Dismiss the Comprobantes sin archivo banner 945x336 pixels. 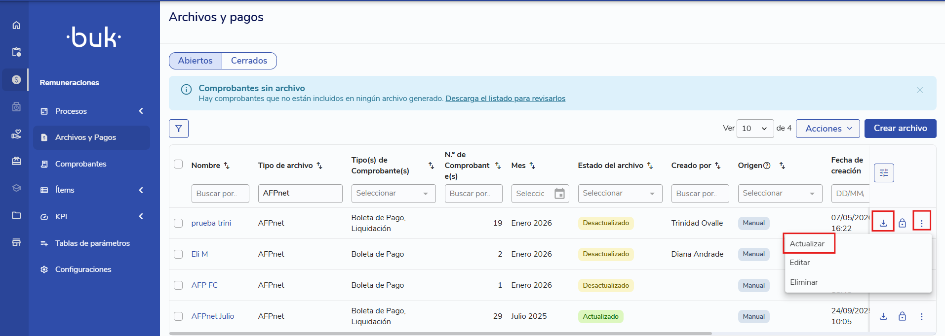[x=920, y=90]
